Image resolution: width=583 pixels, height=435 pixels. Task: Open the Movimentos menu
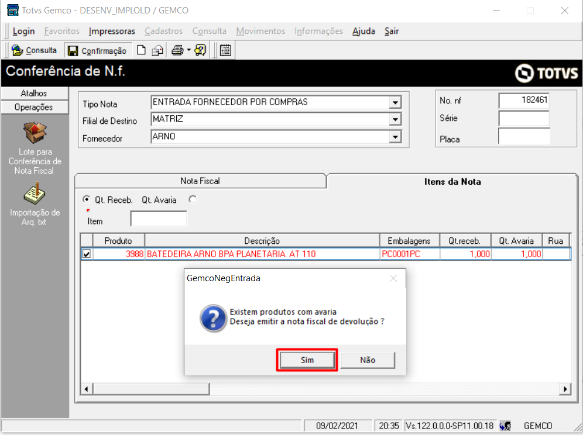(260, 31)
